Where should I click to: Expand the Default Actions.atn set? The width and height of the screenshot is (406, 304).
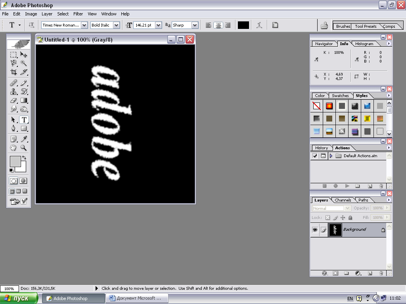coord(331,156)
